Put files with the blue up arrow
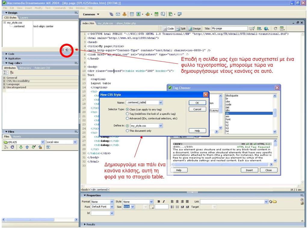The width and height of the screenshot is (308, 228). point(27,147)
